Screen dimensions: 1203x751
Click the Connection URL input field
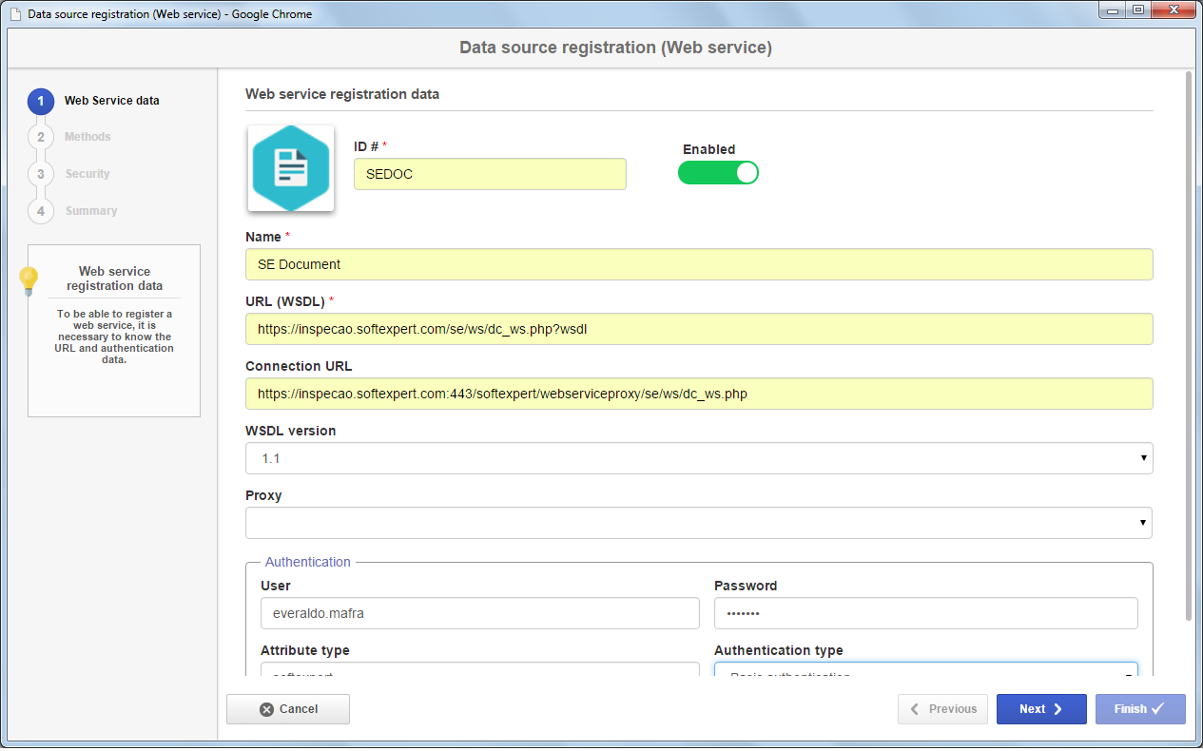pos(699,394)
